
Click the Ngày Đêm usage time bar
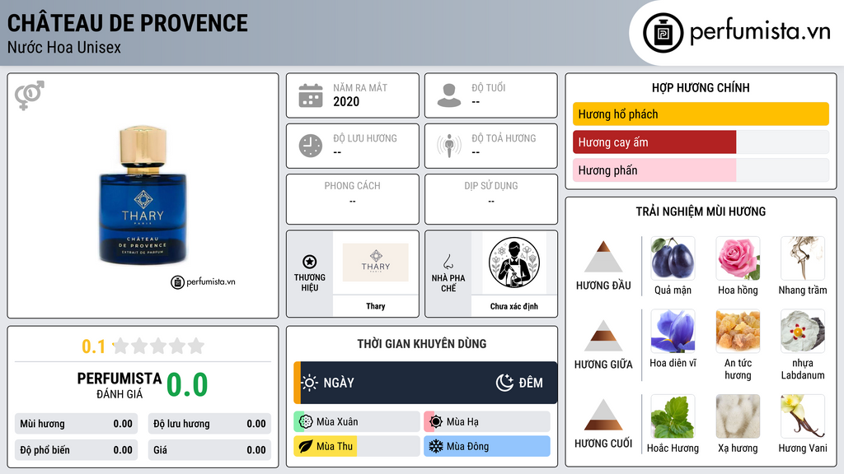(x=425, y=383)
